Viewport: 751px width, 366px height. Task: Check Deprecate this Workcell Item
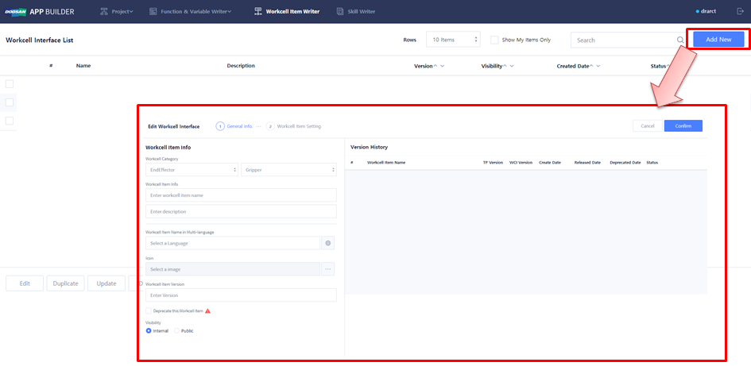pos(149,311)
